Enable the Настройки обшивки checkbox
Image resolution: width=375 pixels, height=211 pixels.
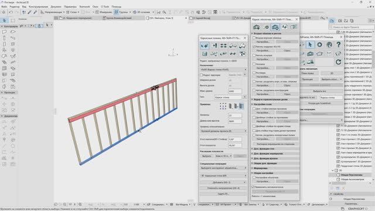coord(254,178)
